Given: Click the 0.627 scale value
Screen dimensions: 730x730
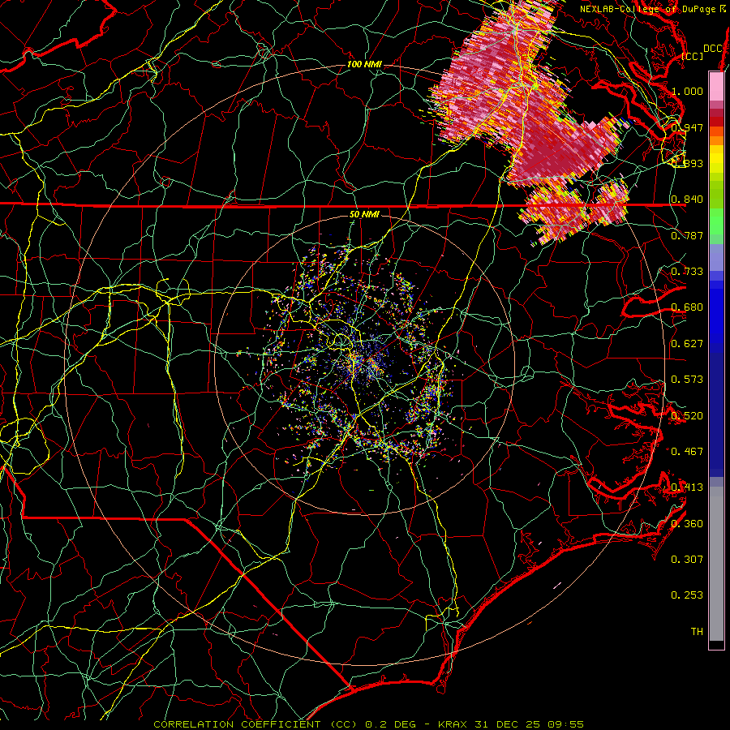Looking at the screenshot, I should 687,344.
